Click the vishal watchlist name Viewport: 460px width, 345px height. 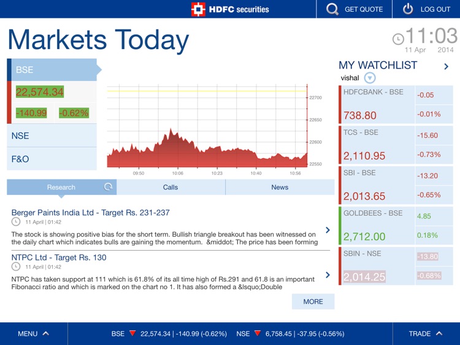[350, 78]
